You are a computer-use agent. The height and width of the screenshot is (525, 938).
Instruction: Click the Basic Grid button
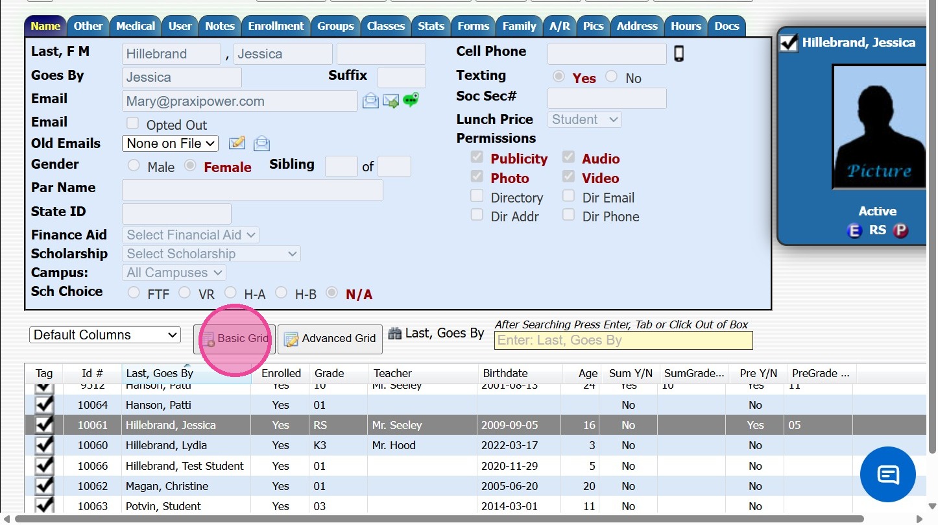coord(235,339)
